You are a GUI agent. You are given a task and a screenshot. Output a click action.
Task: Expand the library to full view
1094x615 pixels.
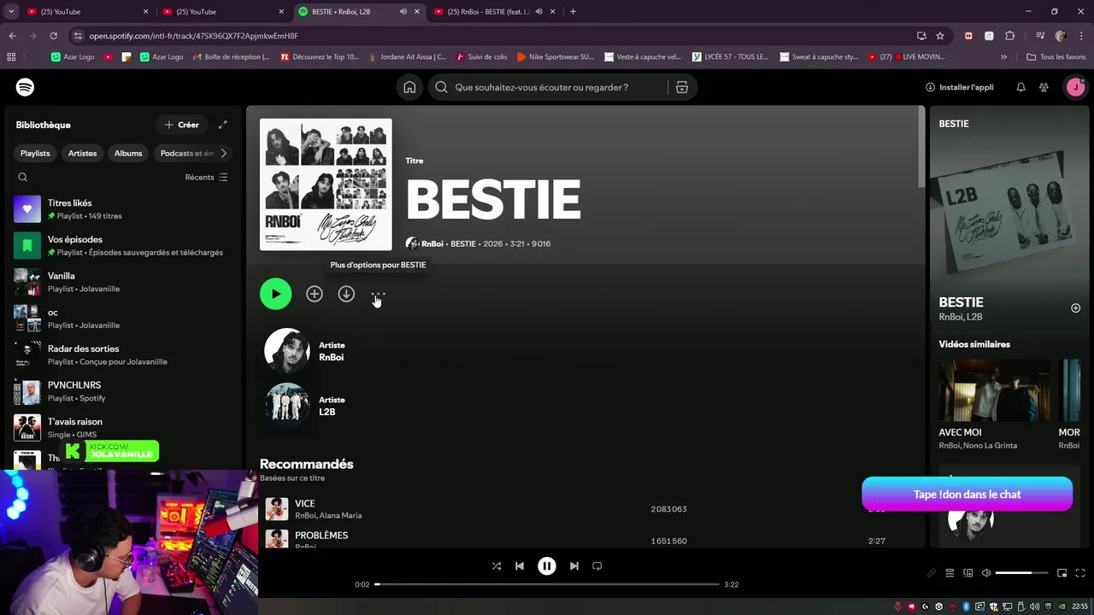(222, 125)
